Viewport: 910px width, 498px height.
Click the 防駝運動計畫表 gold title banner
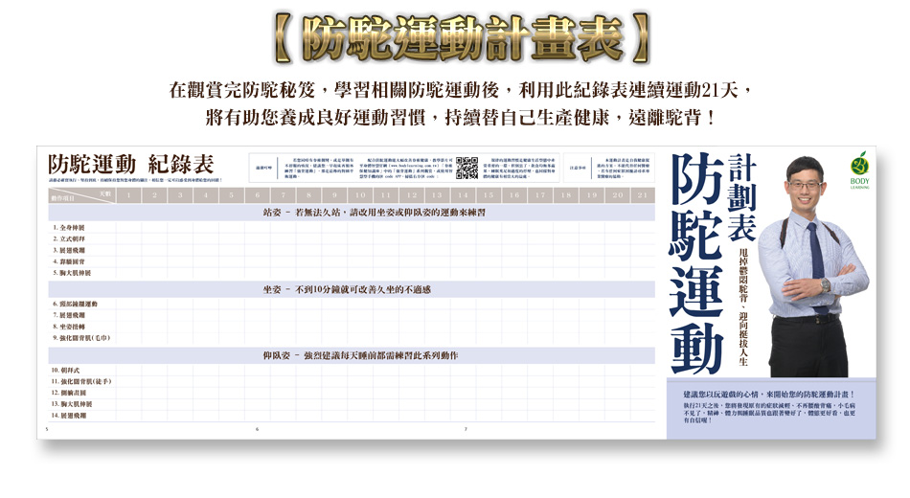(x=456, y=39)
